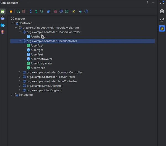Open notifications bell on right strip
The width and height of the screenshot is (166, 146).
click(x=162, y=3)
